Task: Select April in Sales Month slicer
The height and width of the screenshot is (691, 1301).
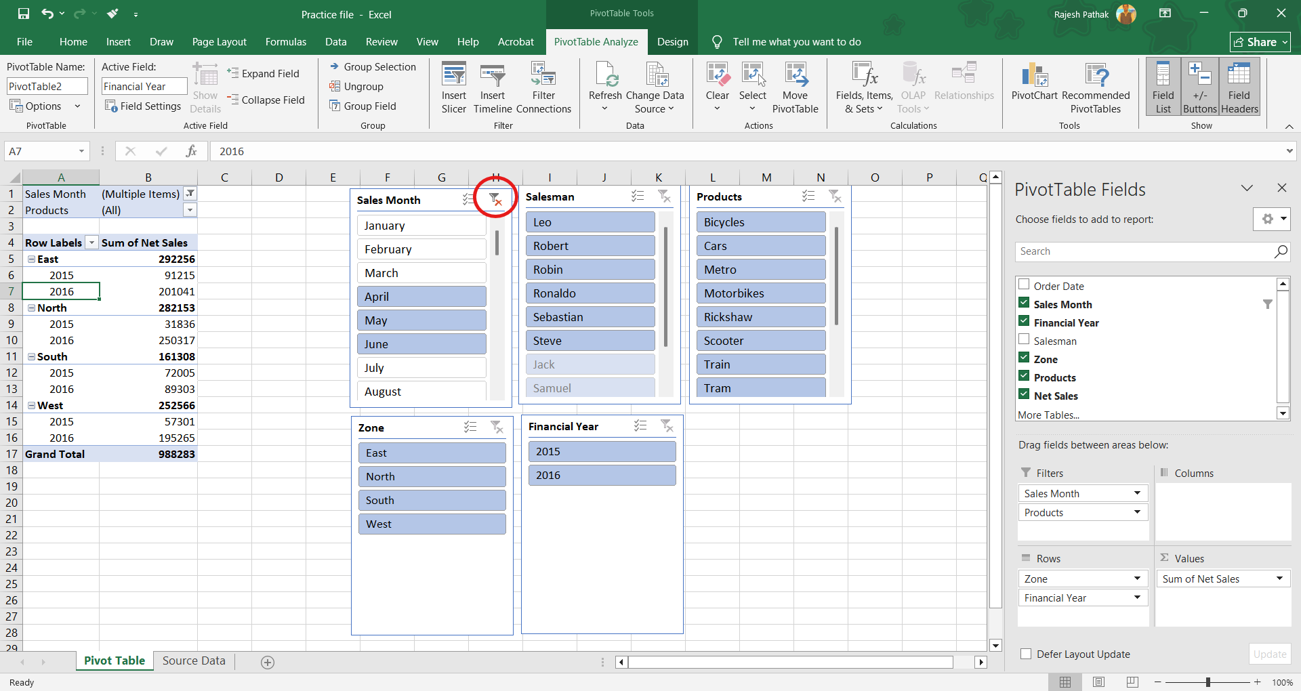Action: (x=421, y=297)
